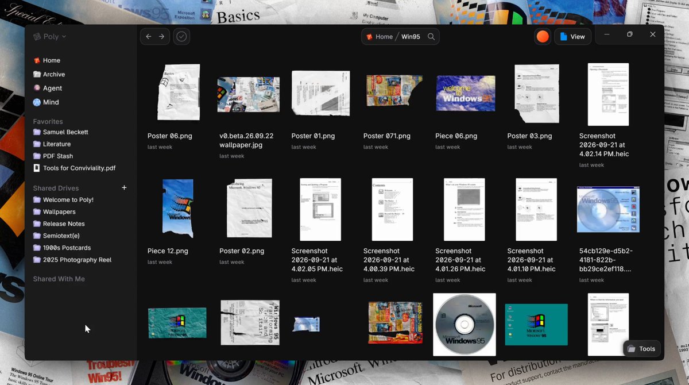Select the v0.beta.26.09.22 wallpaper.jpg thumbnail
Screen dimensions: 689x385
pos(249,94)
